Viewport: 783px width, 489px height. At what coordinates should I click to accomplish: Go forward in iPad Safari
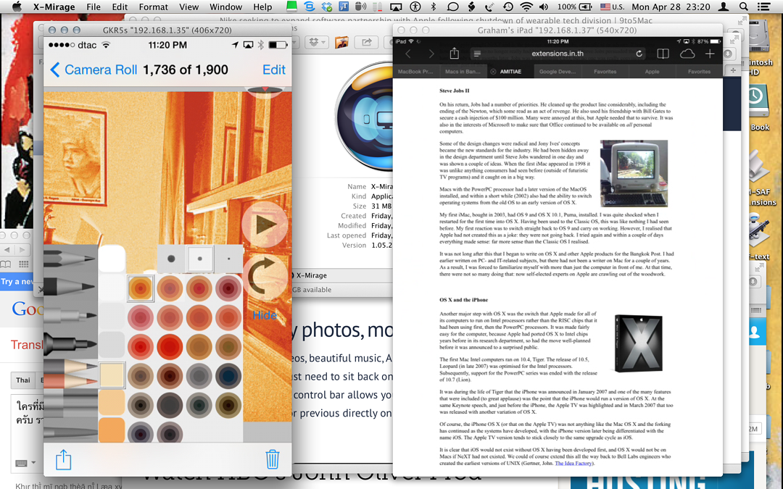[x=431, y=54]
